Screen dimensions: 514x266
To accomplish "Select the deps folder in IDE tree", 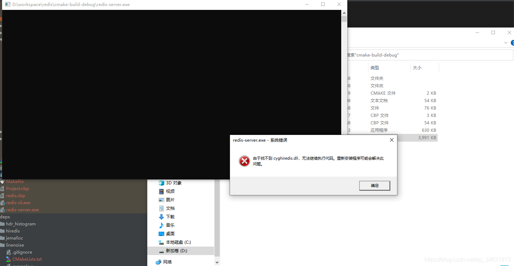I will 5,217.
